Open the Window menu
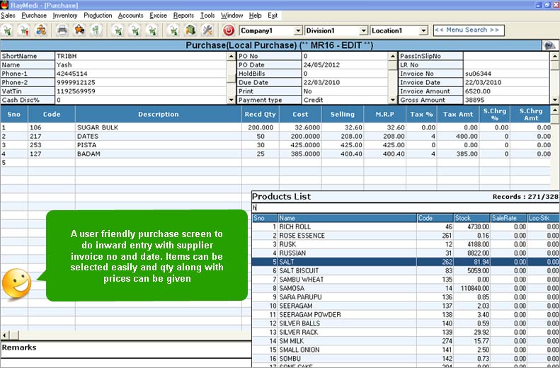The height and width of the screenshot is (368, 560). click(x=232, y=16)
